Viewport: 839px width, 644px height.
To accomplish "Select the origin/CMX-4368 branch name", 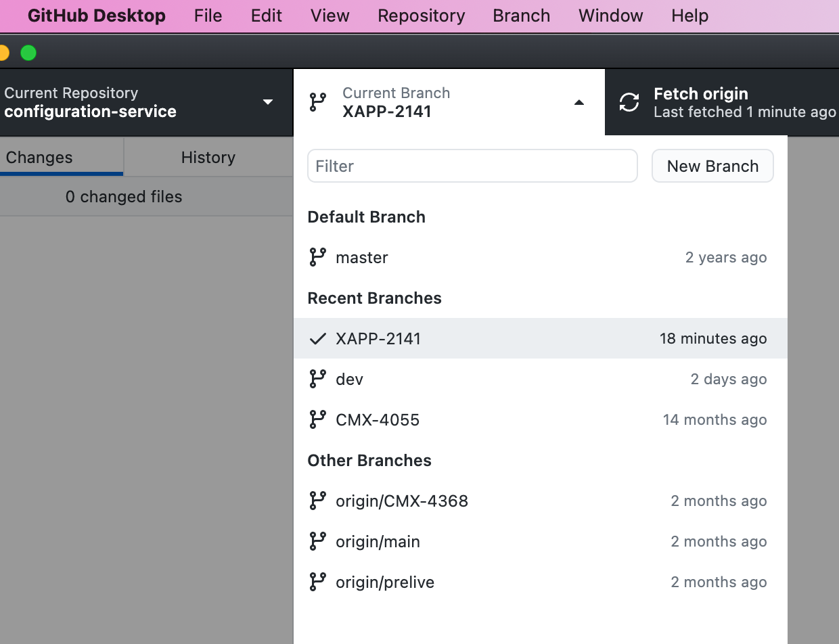I will [x=402, y=501].
